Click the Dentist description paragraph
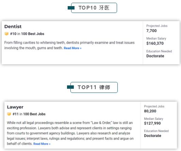Viewport: 181px width, 151px height. [x=69, y=45]
